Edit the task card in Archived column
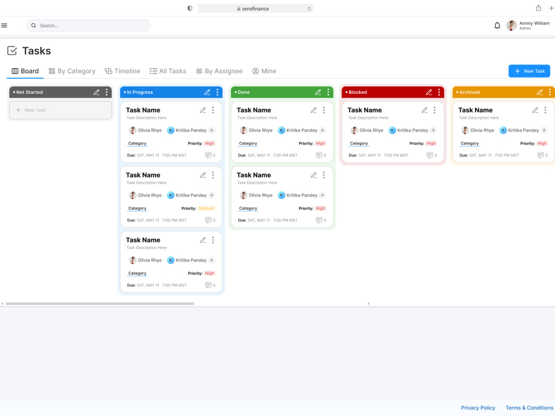Viewport: 555px width, 416px height. coord(535,110)
